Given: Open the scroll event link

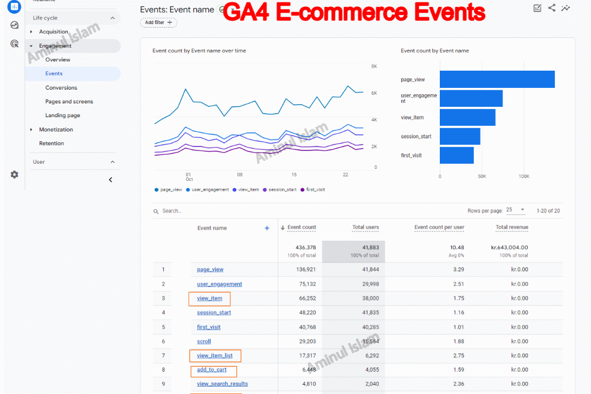Looking at the screenshot, I should pos(204,341).
